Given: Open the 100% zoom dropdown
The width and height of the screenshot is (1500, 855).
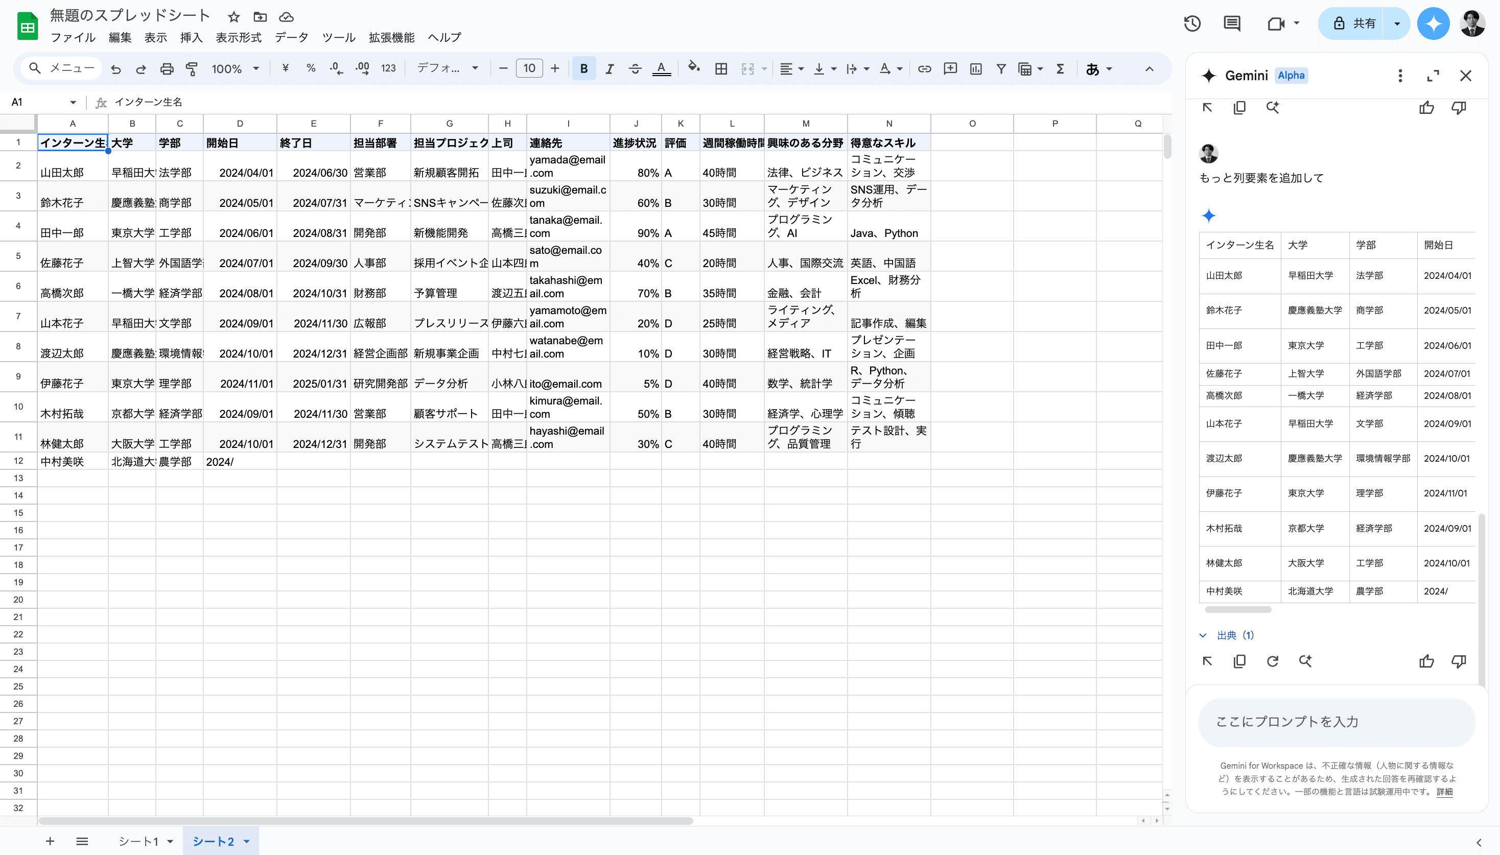Looking at the screenshot, I should tap(235, 69).
